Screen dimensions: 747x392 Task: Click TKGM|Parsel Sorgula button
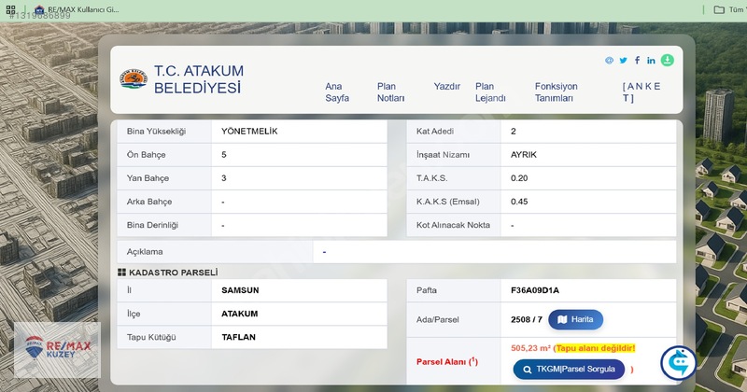pos(569,370)
